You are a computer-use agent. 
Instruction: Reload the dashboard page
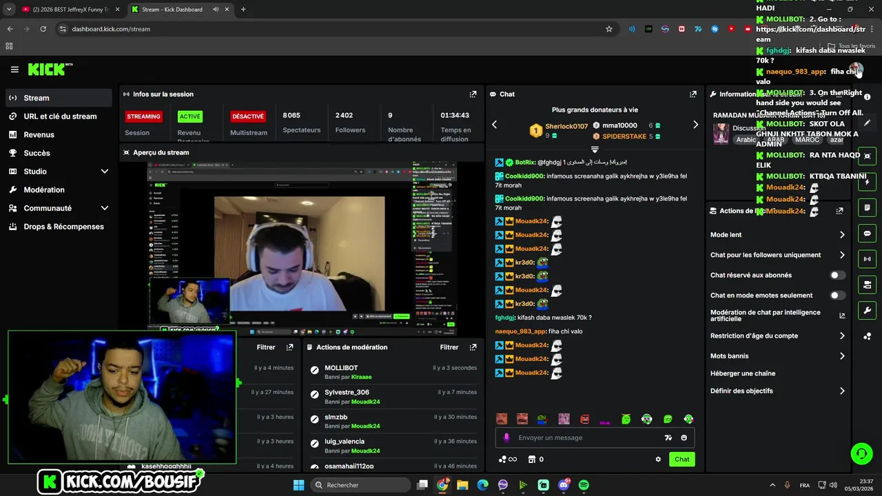tap(43, 29)
